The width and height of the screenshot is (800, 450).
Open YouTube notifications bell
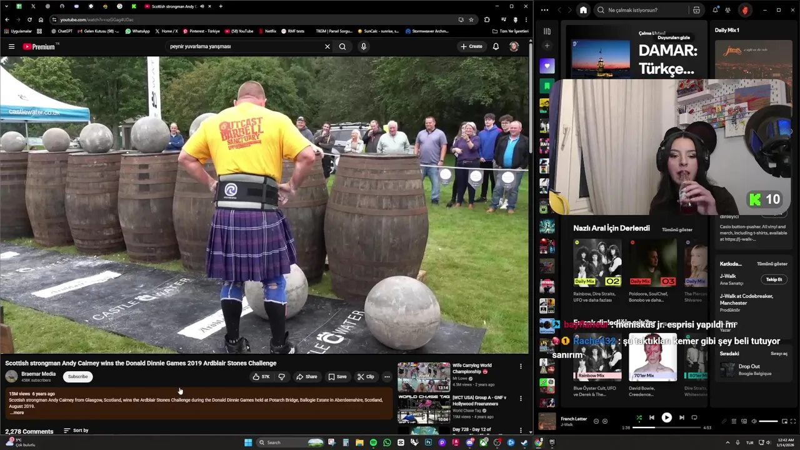click(x=496, y=46)
